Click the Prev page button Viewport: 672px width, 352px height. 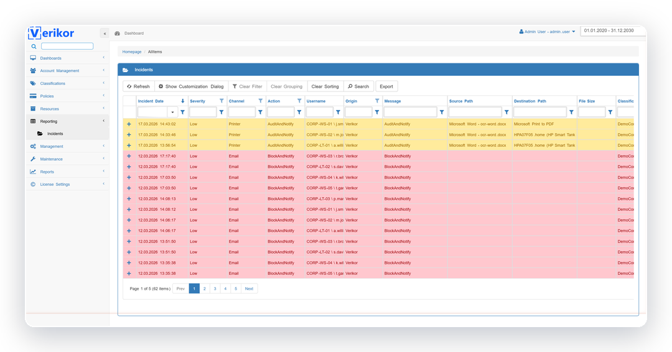tap(180, 289)
